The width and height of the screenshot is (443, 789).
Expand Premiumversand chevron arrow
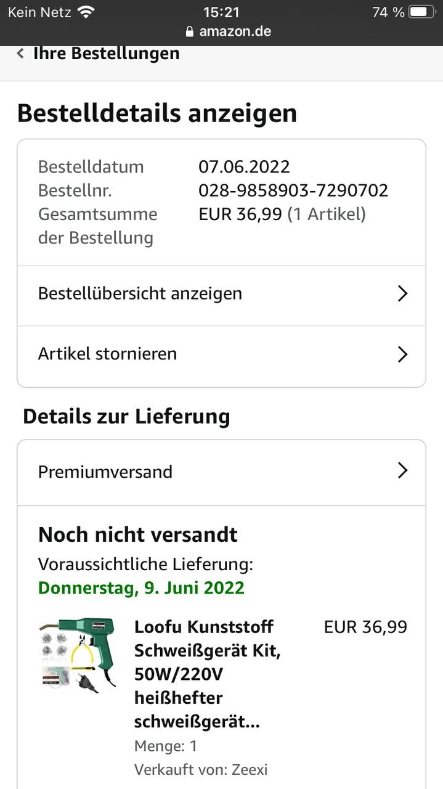click(402, 471)
